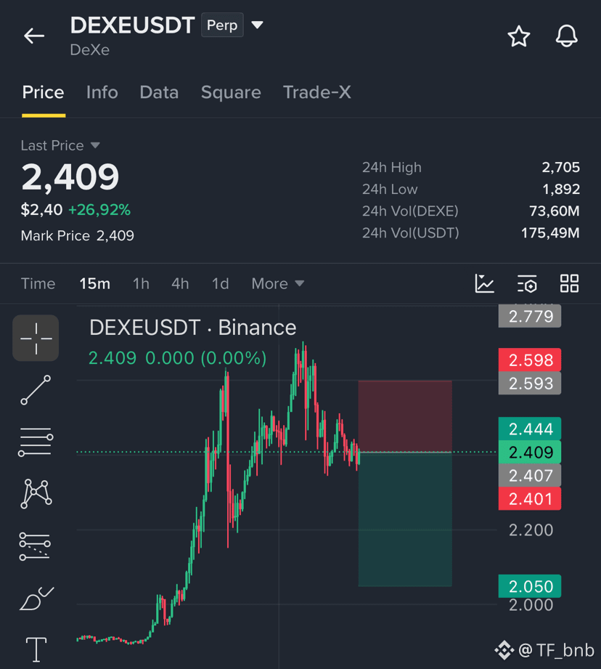Screen dimensions: 601x669
Task: Click the 2.409 current price label
Action: pos(530,452)
